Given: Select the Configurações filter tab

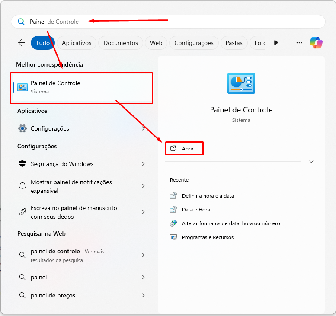Looking at the screenshot, I should [194, 43].
